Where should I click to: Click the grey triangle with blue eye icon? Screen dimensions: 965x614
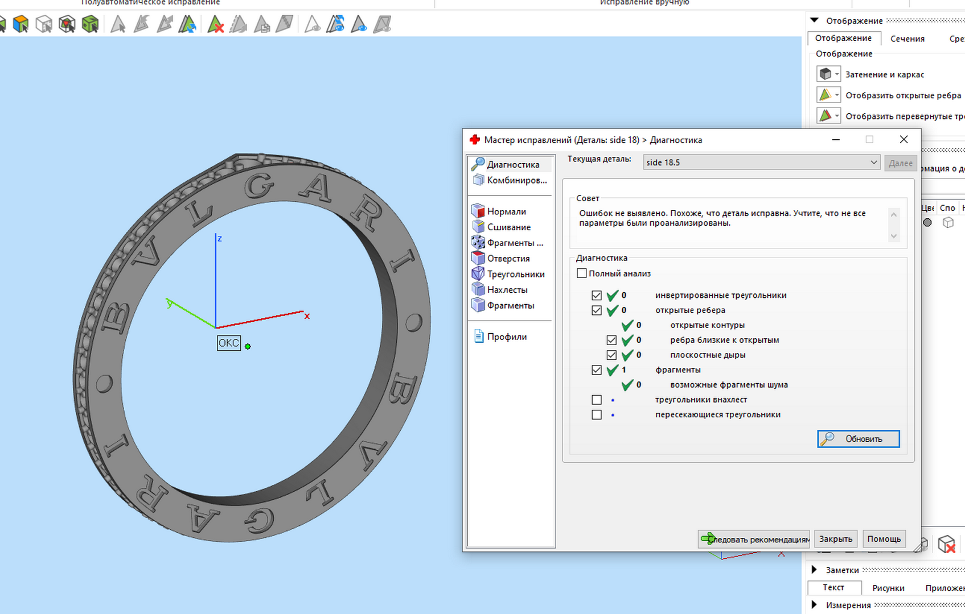click(x=359, y=24)
